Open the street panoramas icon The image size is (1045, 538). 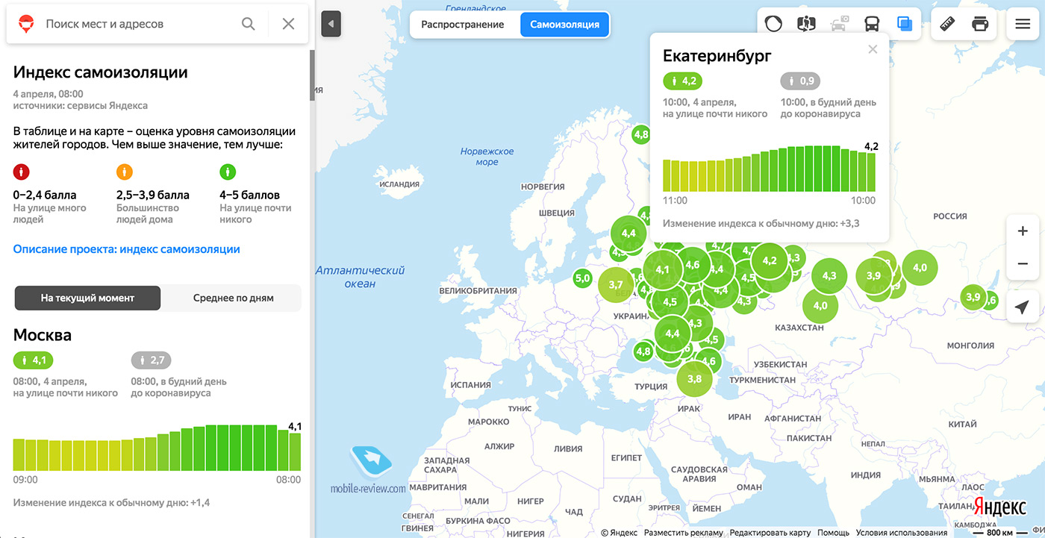pyautogui.click(x=806, y=24)
